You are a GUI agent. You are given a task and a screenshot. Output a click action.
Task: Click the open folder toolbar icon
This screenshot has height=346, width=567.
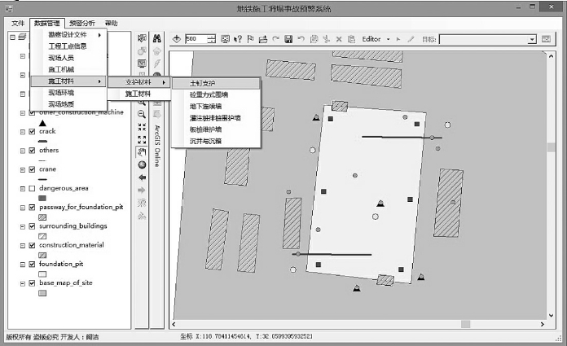263,39
